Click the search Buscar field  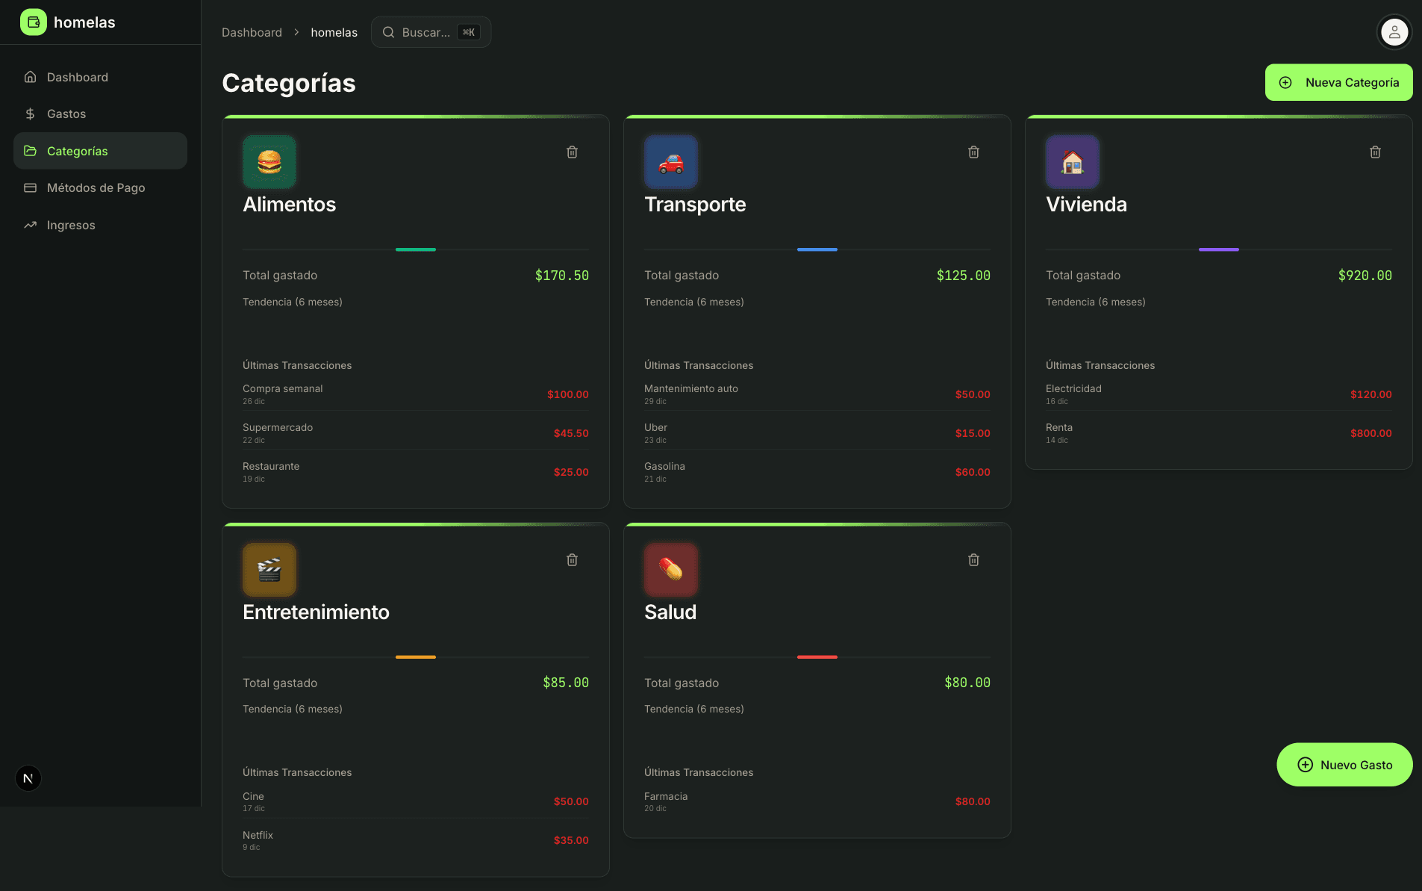click(x=431, y=31)
